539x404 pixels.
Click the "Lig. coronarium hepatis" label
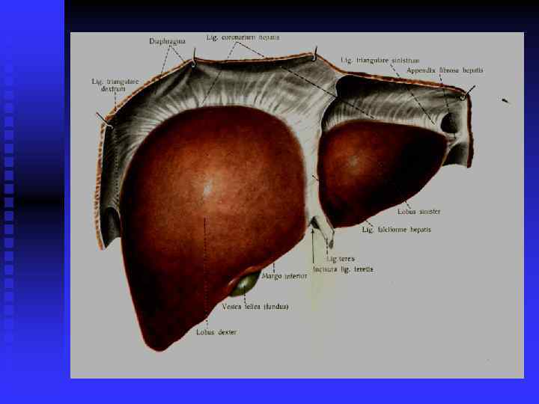(x=243, y=37)
